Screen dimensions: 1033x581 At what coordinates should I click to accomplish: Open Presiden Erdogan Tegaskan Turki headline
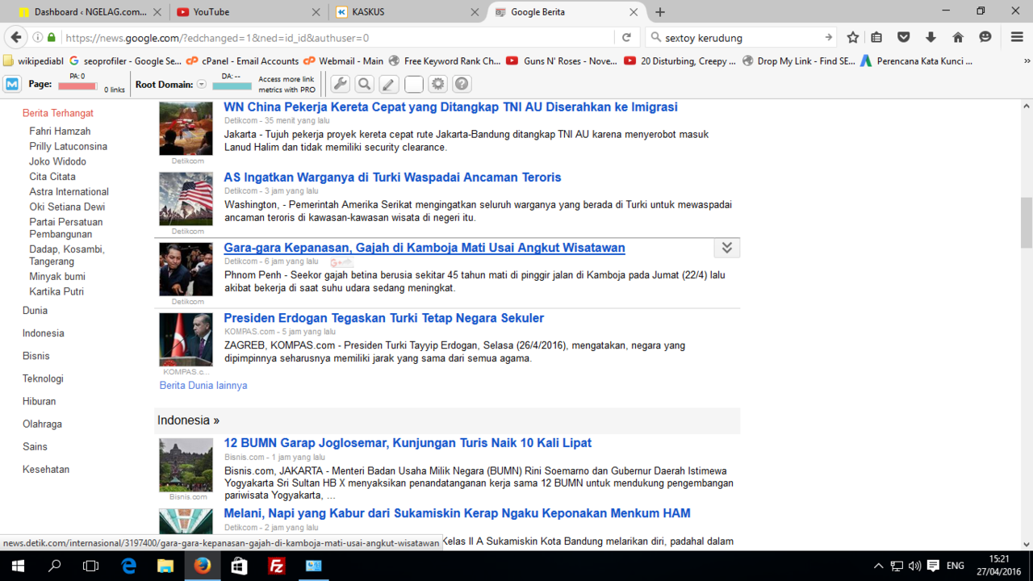[x=383, y=318]
